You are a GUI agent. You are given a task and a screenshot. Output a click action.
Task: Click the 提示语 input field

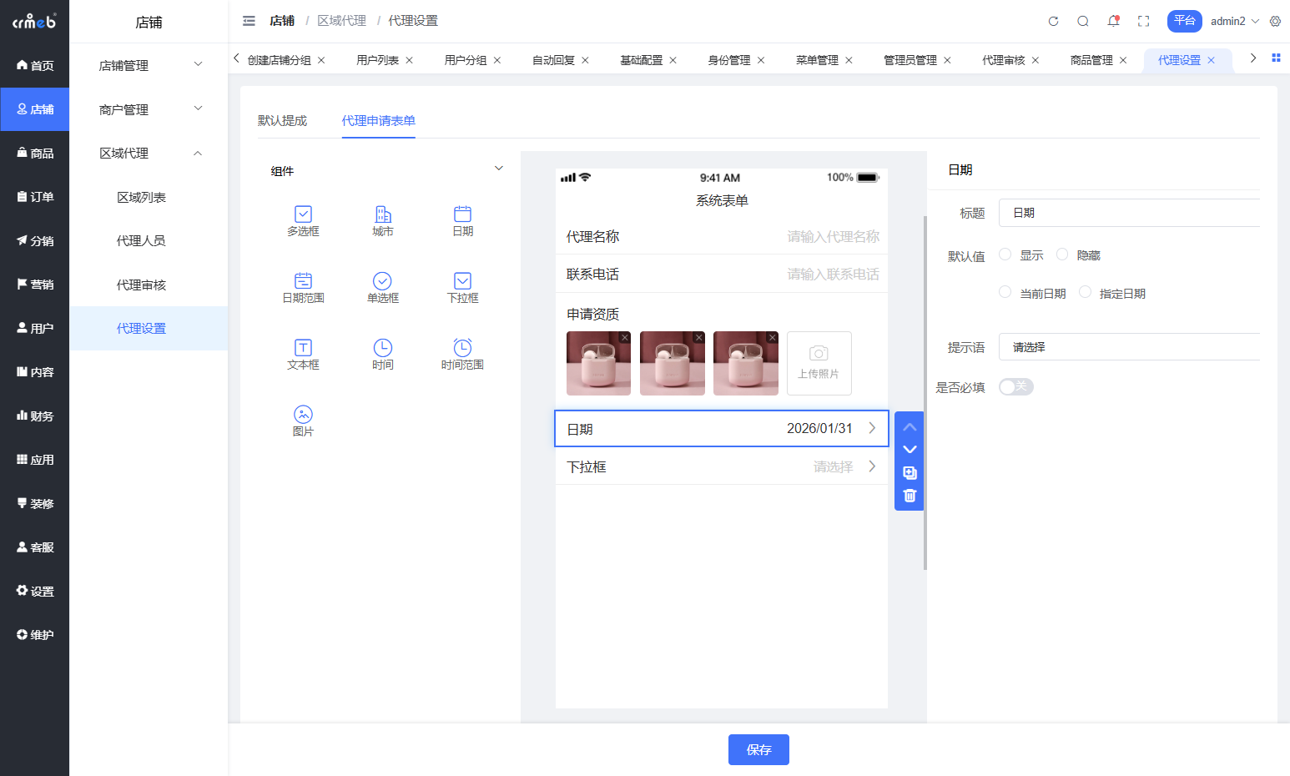tap(1128, 347)
